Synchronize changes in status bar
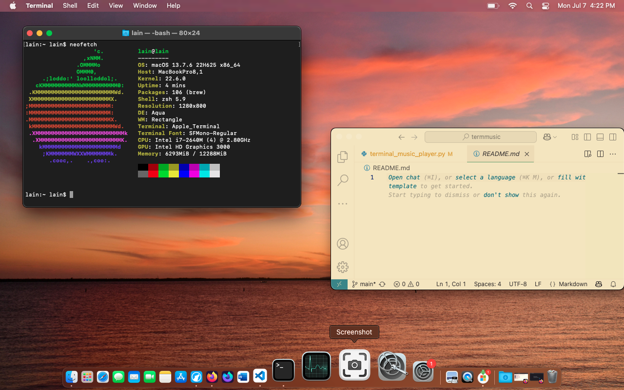 tap(382, 284)
